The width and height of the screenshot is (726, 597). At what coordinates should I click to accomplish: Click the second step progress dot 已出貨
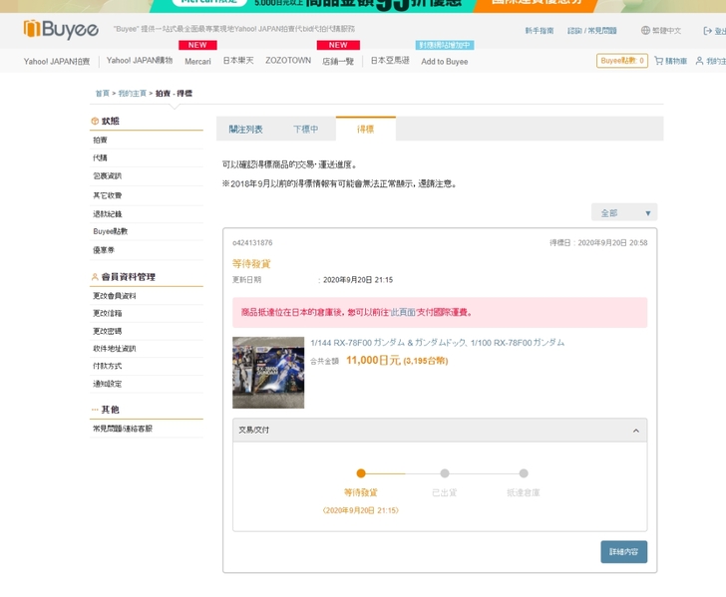click(445, 473)
